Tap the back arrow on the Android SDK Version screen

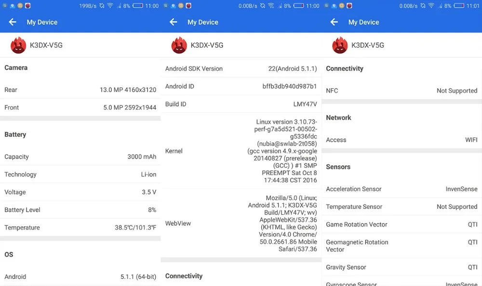click(174, 22)
